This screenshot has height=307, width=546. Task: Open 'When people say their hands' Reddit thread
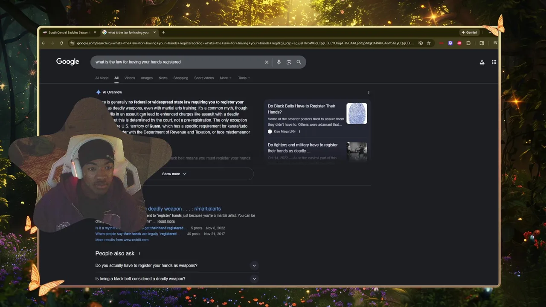(x=138, y=234)
